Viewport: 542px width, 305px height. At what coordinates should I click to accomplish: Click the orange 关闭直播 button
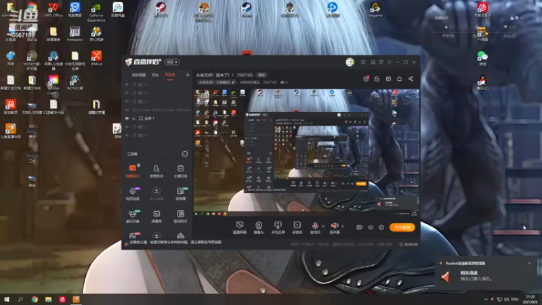(x=402, y=227)
